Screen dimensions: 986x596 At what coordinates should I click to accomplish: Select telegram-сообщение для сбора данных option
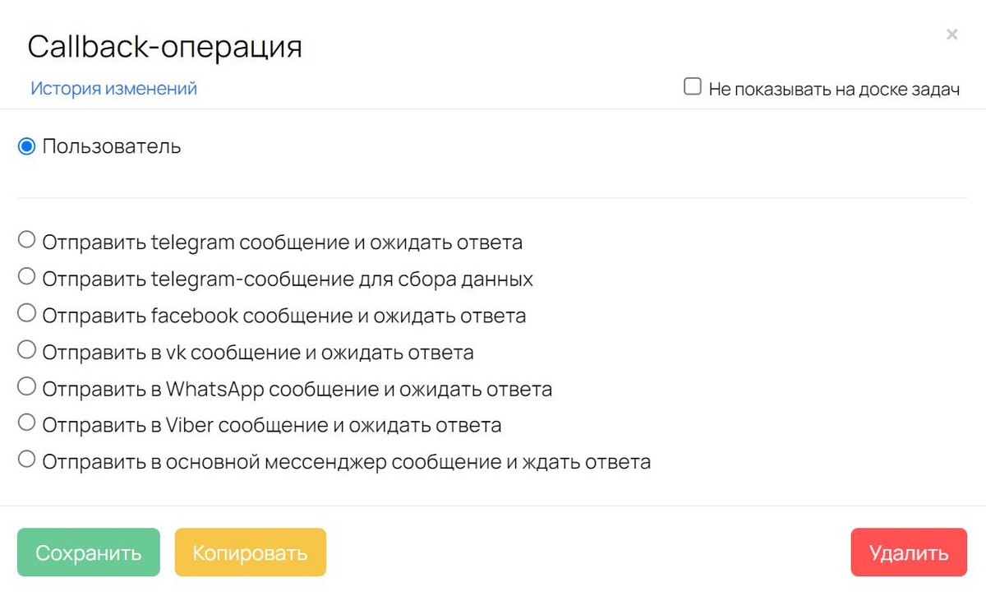point(26,276)
